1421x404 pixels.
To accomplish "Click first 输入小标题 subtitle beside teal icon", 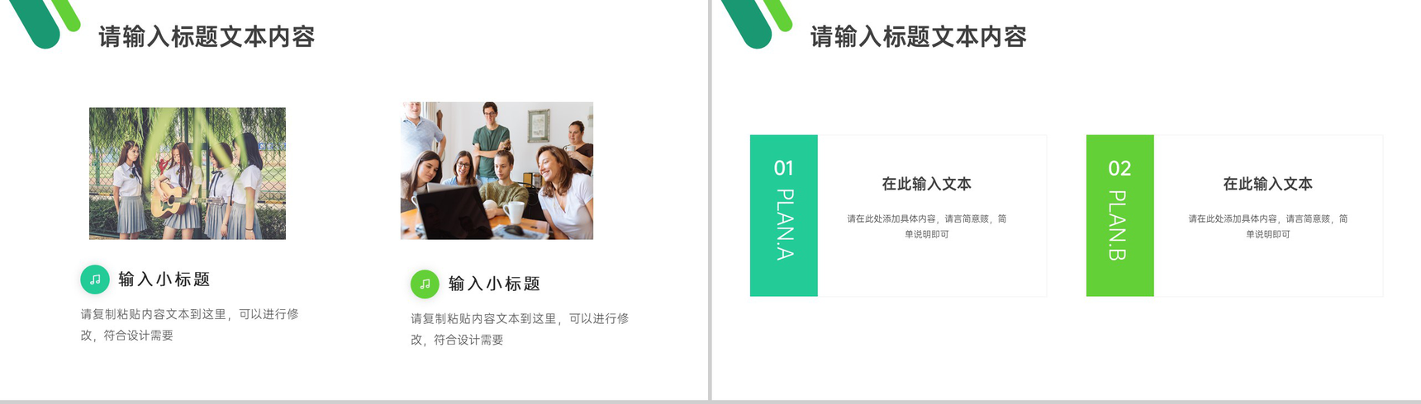I will click(164, 280).
